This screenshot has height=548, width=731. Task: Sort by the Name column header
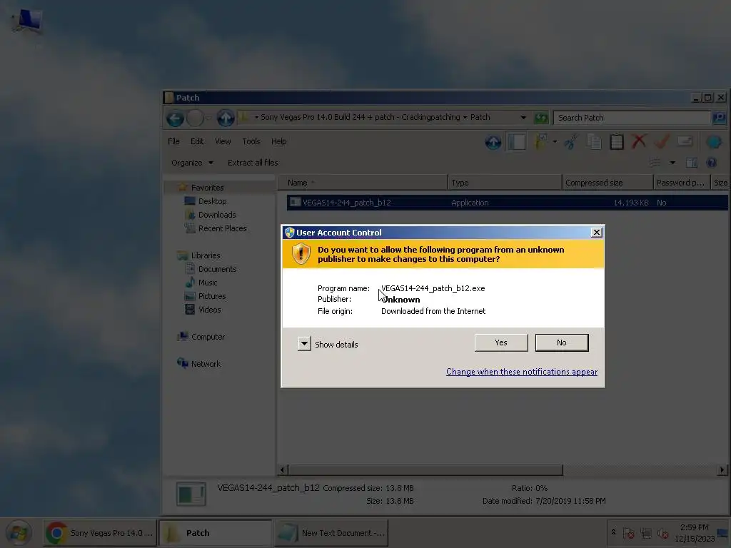pos(363,183)
